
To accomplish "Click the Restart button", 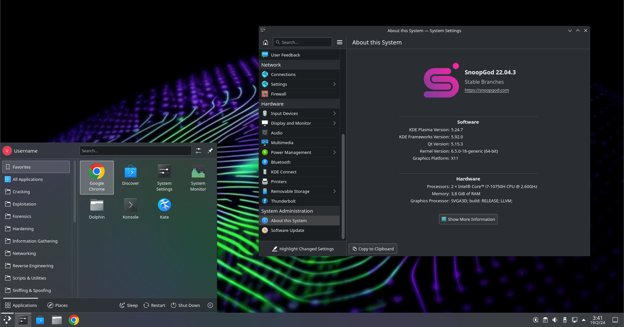I will 154,305.
